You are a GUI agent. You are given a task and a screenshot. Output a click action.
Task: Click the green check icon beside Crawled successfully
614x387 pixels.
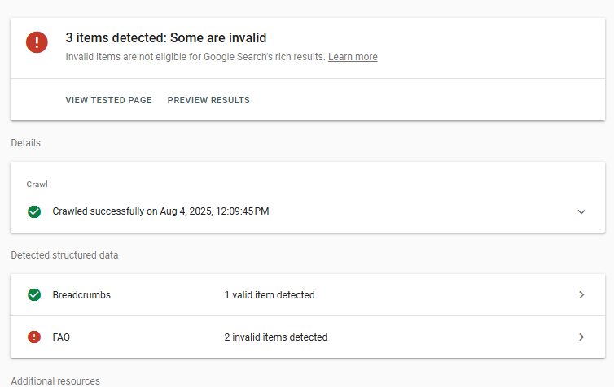[x=34, y=211]
